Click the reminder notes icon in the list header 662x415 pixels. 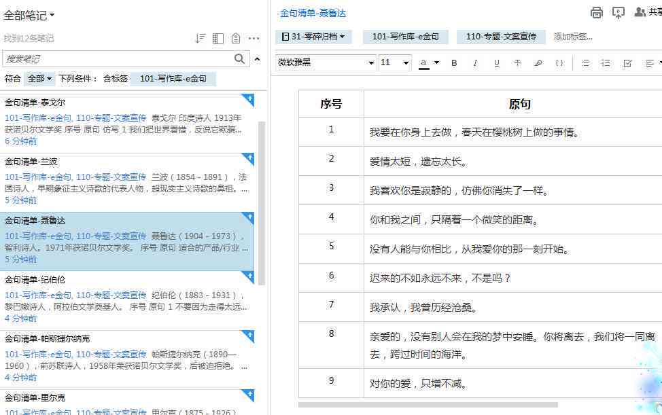tap(236, 39)
